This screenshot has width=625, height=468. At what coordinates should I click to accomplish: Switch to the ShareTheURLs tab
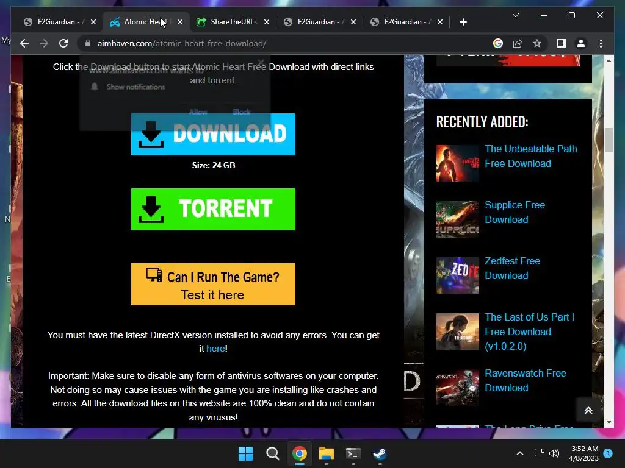231,22
